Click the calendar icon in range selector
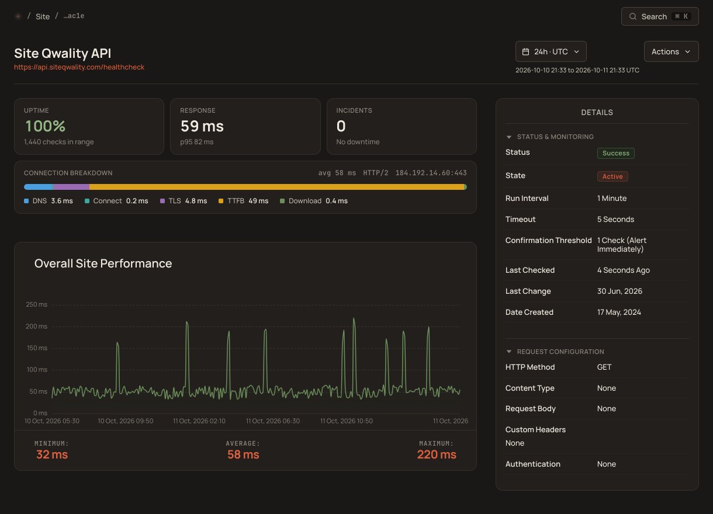The height and width of the screenshot is (514, 713). (x=526, y=51)
